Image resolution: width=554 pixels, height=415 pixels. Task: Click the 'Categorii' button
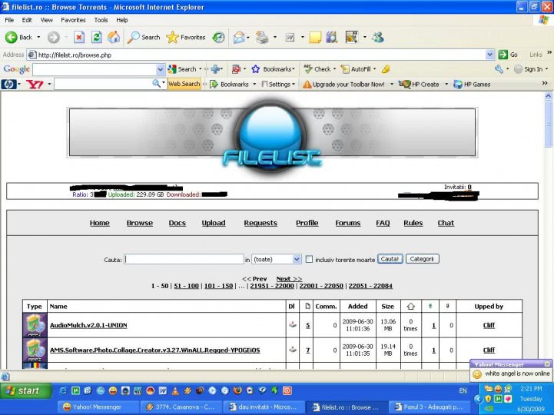pos(422,259)
